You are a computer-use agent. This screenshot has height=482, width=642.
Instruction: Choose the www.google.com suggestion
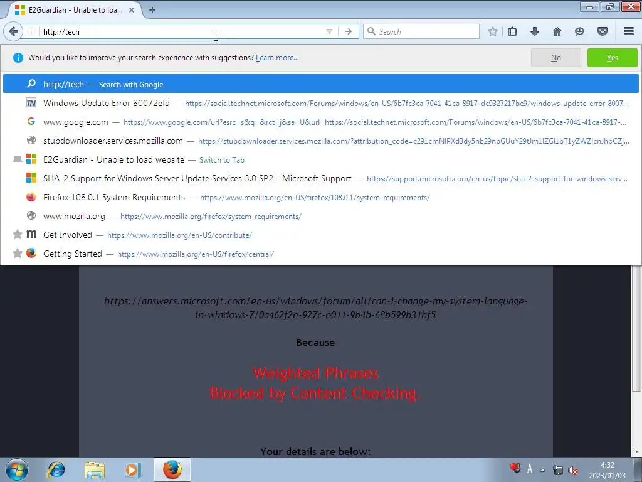click(320, 122)
